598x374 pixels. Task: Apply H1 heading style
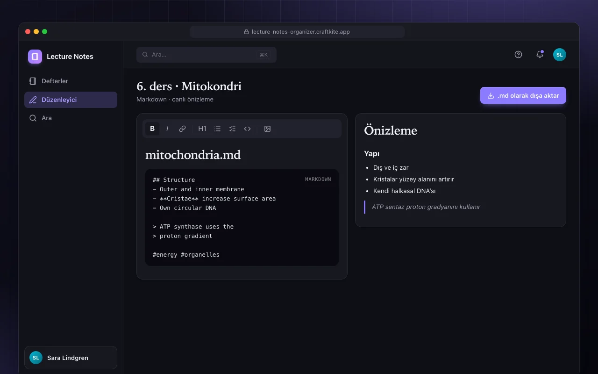point(202,129)
